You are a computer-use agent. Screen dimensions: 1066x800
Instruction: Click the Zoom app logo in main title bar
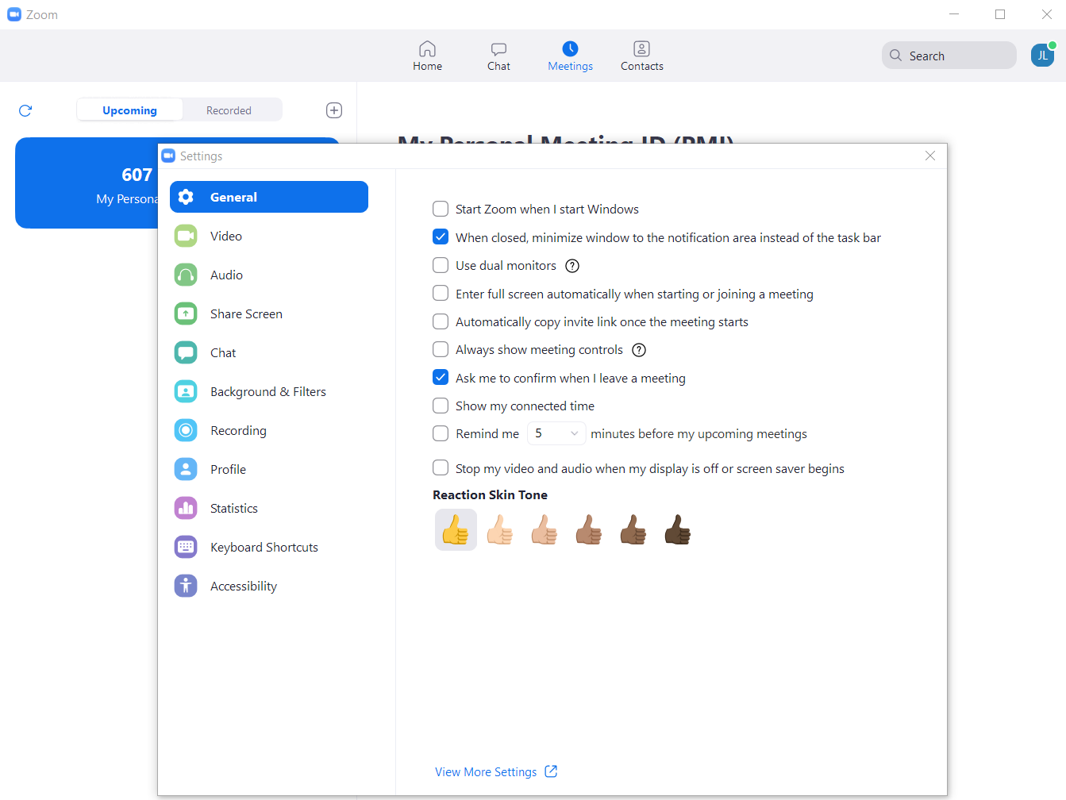(x=14, y=14)
